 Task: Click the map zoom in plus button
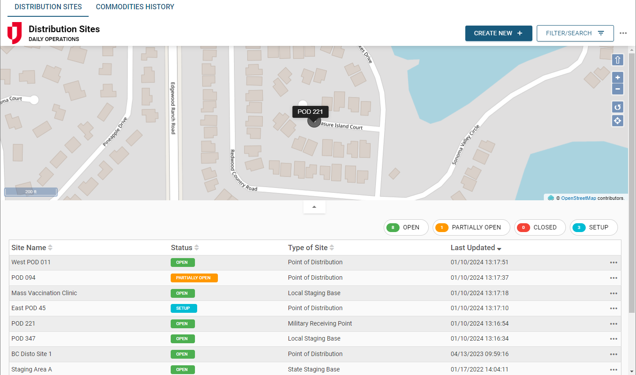tap(617, 78)
